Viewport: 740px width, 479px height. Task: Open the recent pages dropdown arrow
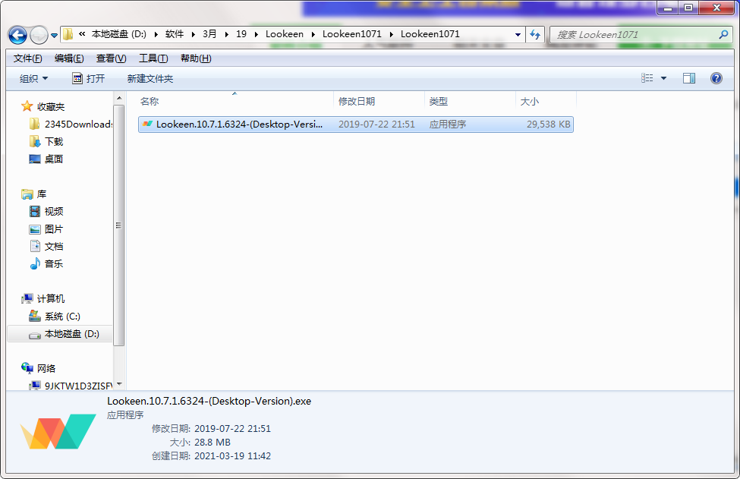tap(54, 36)
